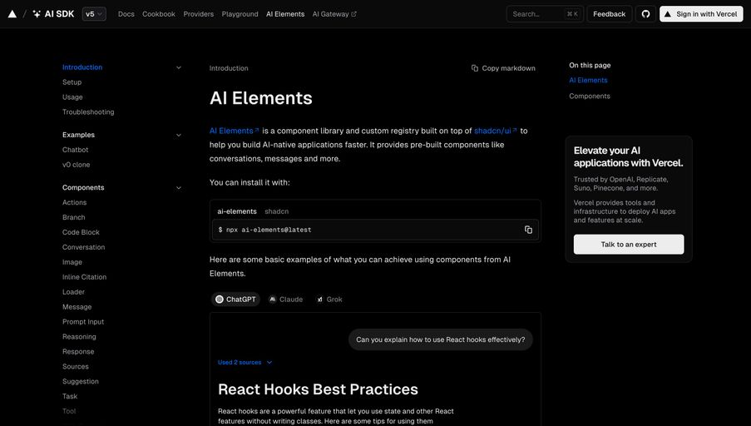This screenshot has height=426, width=751.
Task: Open Response component page
Action: (78, 351)
